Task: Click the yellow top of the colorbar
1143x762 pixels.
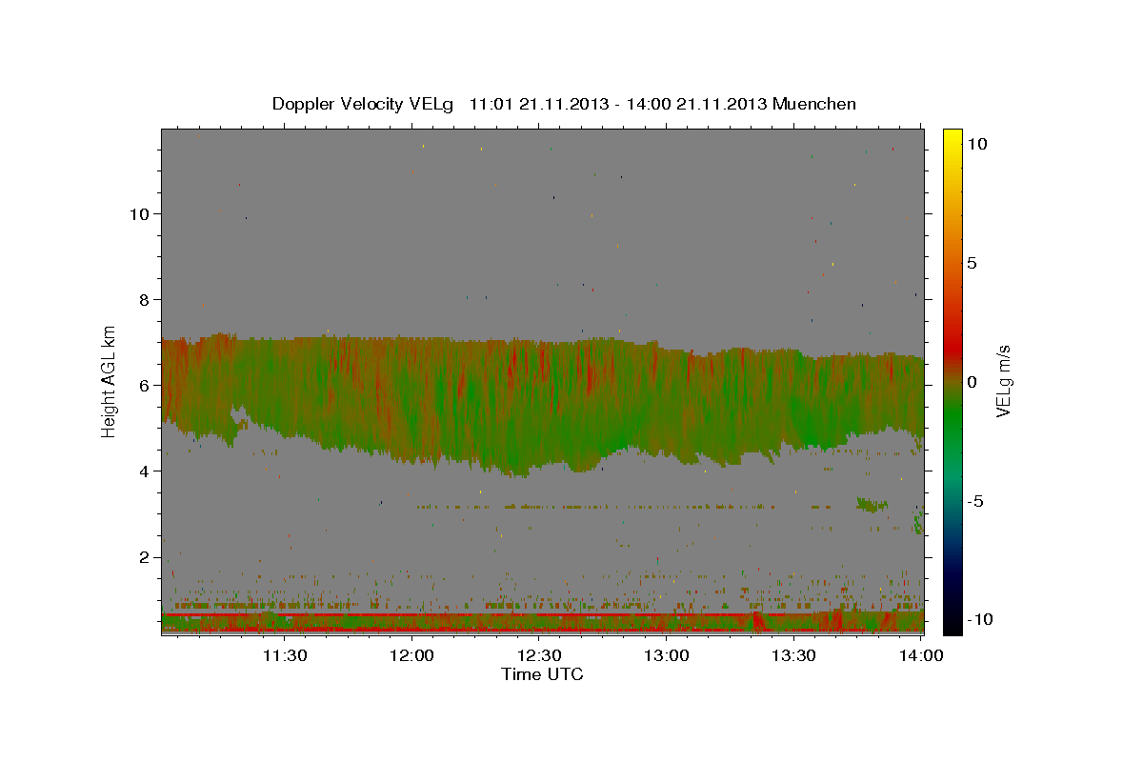Action: (952, 135)
